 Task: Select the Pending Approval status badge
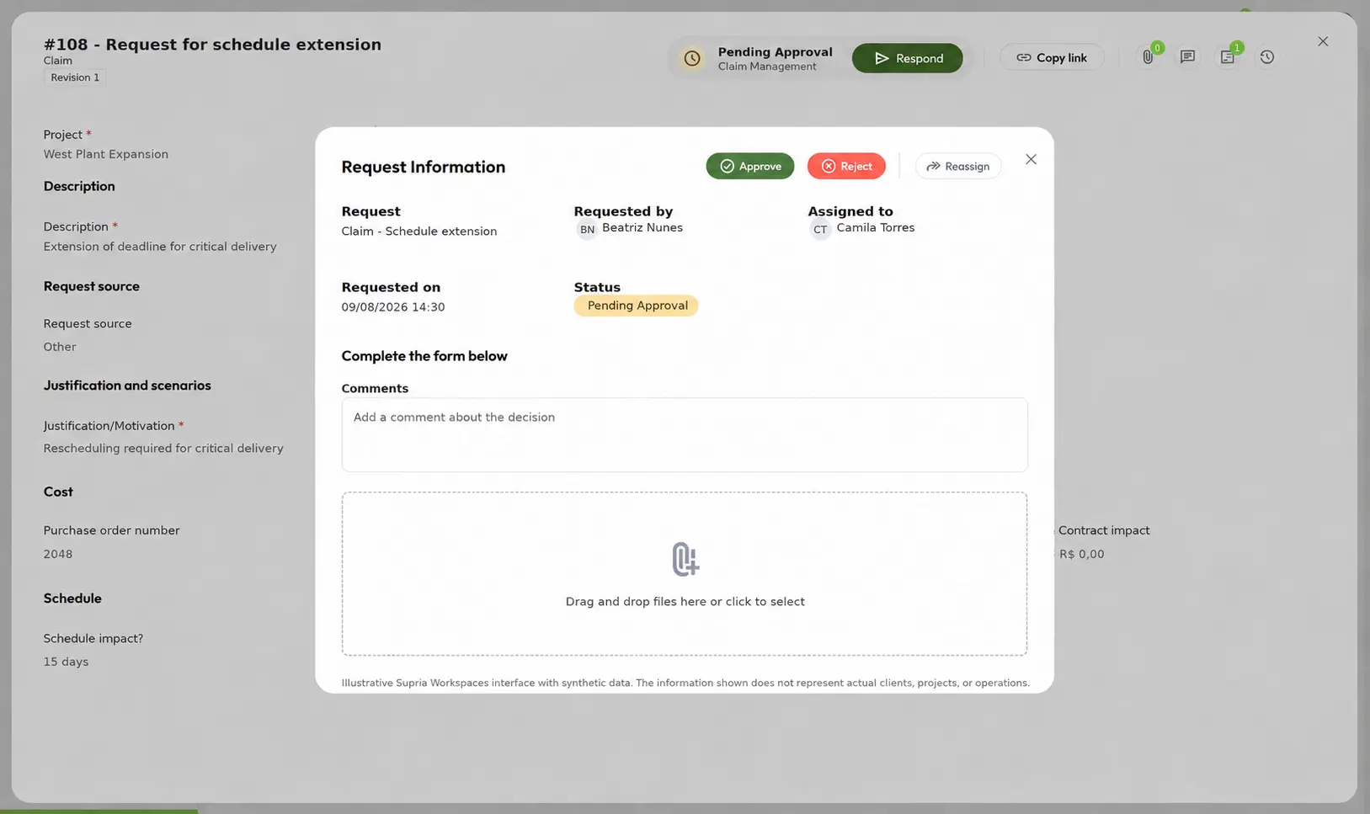(636, 306)
